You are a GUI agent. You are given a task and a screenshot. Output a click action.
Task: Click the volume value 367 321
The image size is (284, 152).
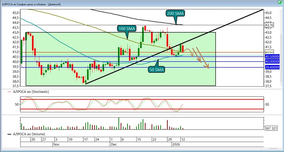(271, 128)
